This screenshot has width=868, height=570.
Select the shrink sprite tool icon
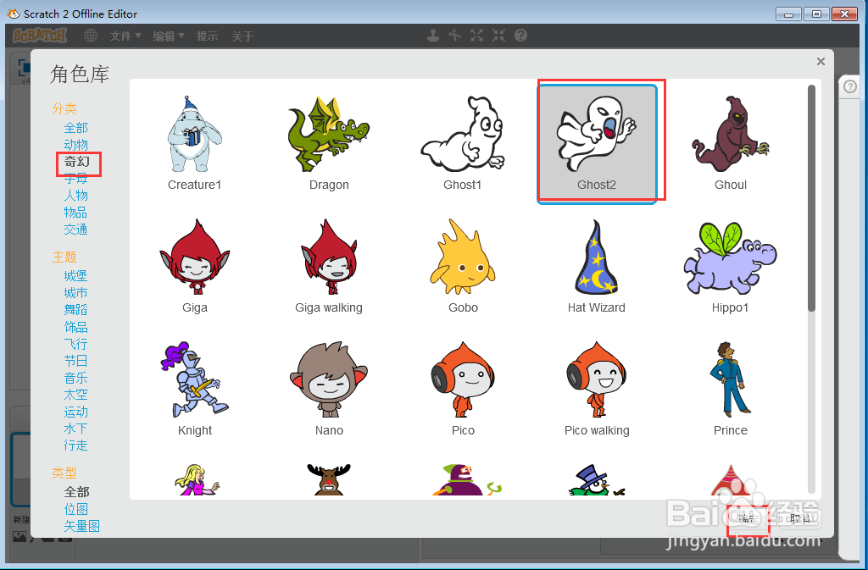coord(498,36)
